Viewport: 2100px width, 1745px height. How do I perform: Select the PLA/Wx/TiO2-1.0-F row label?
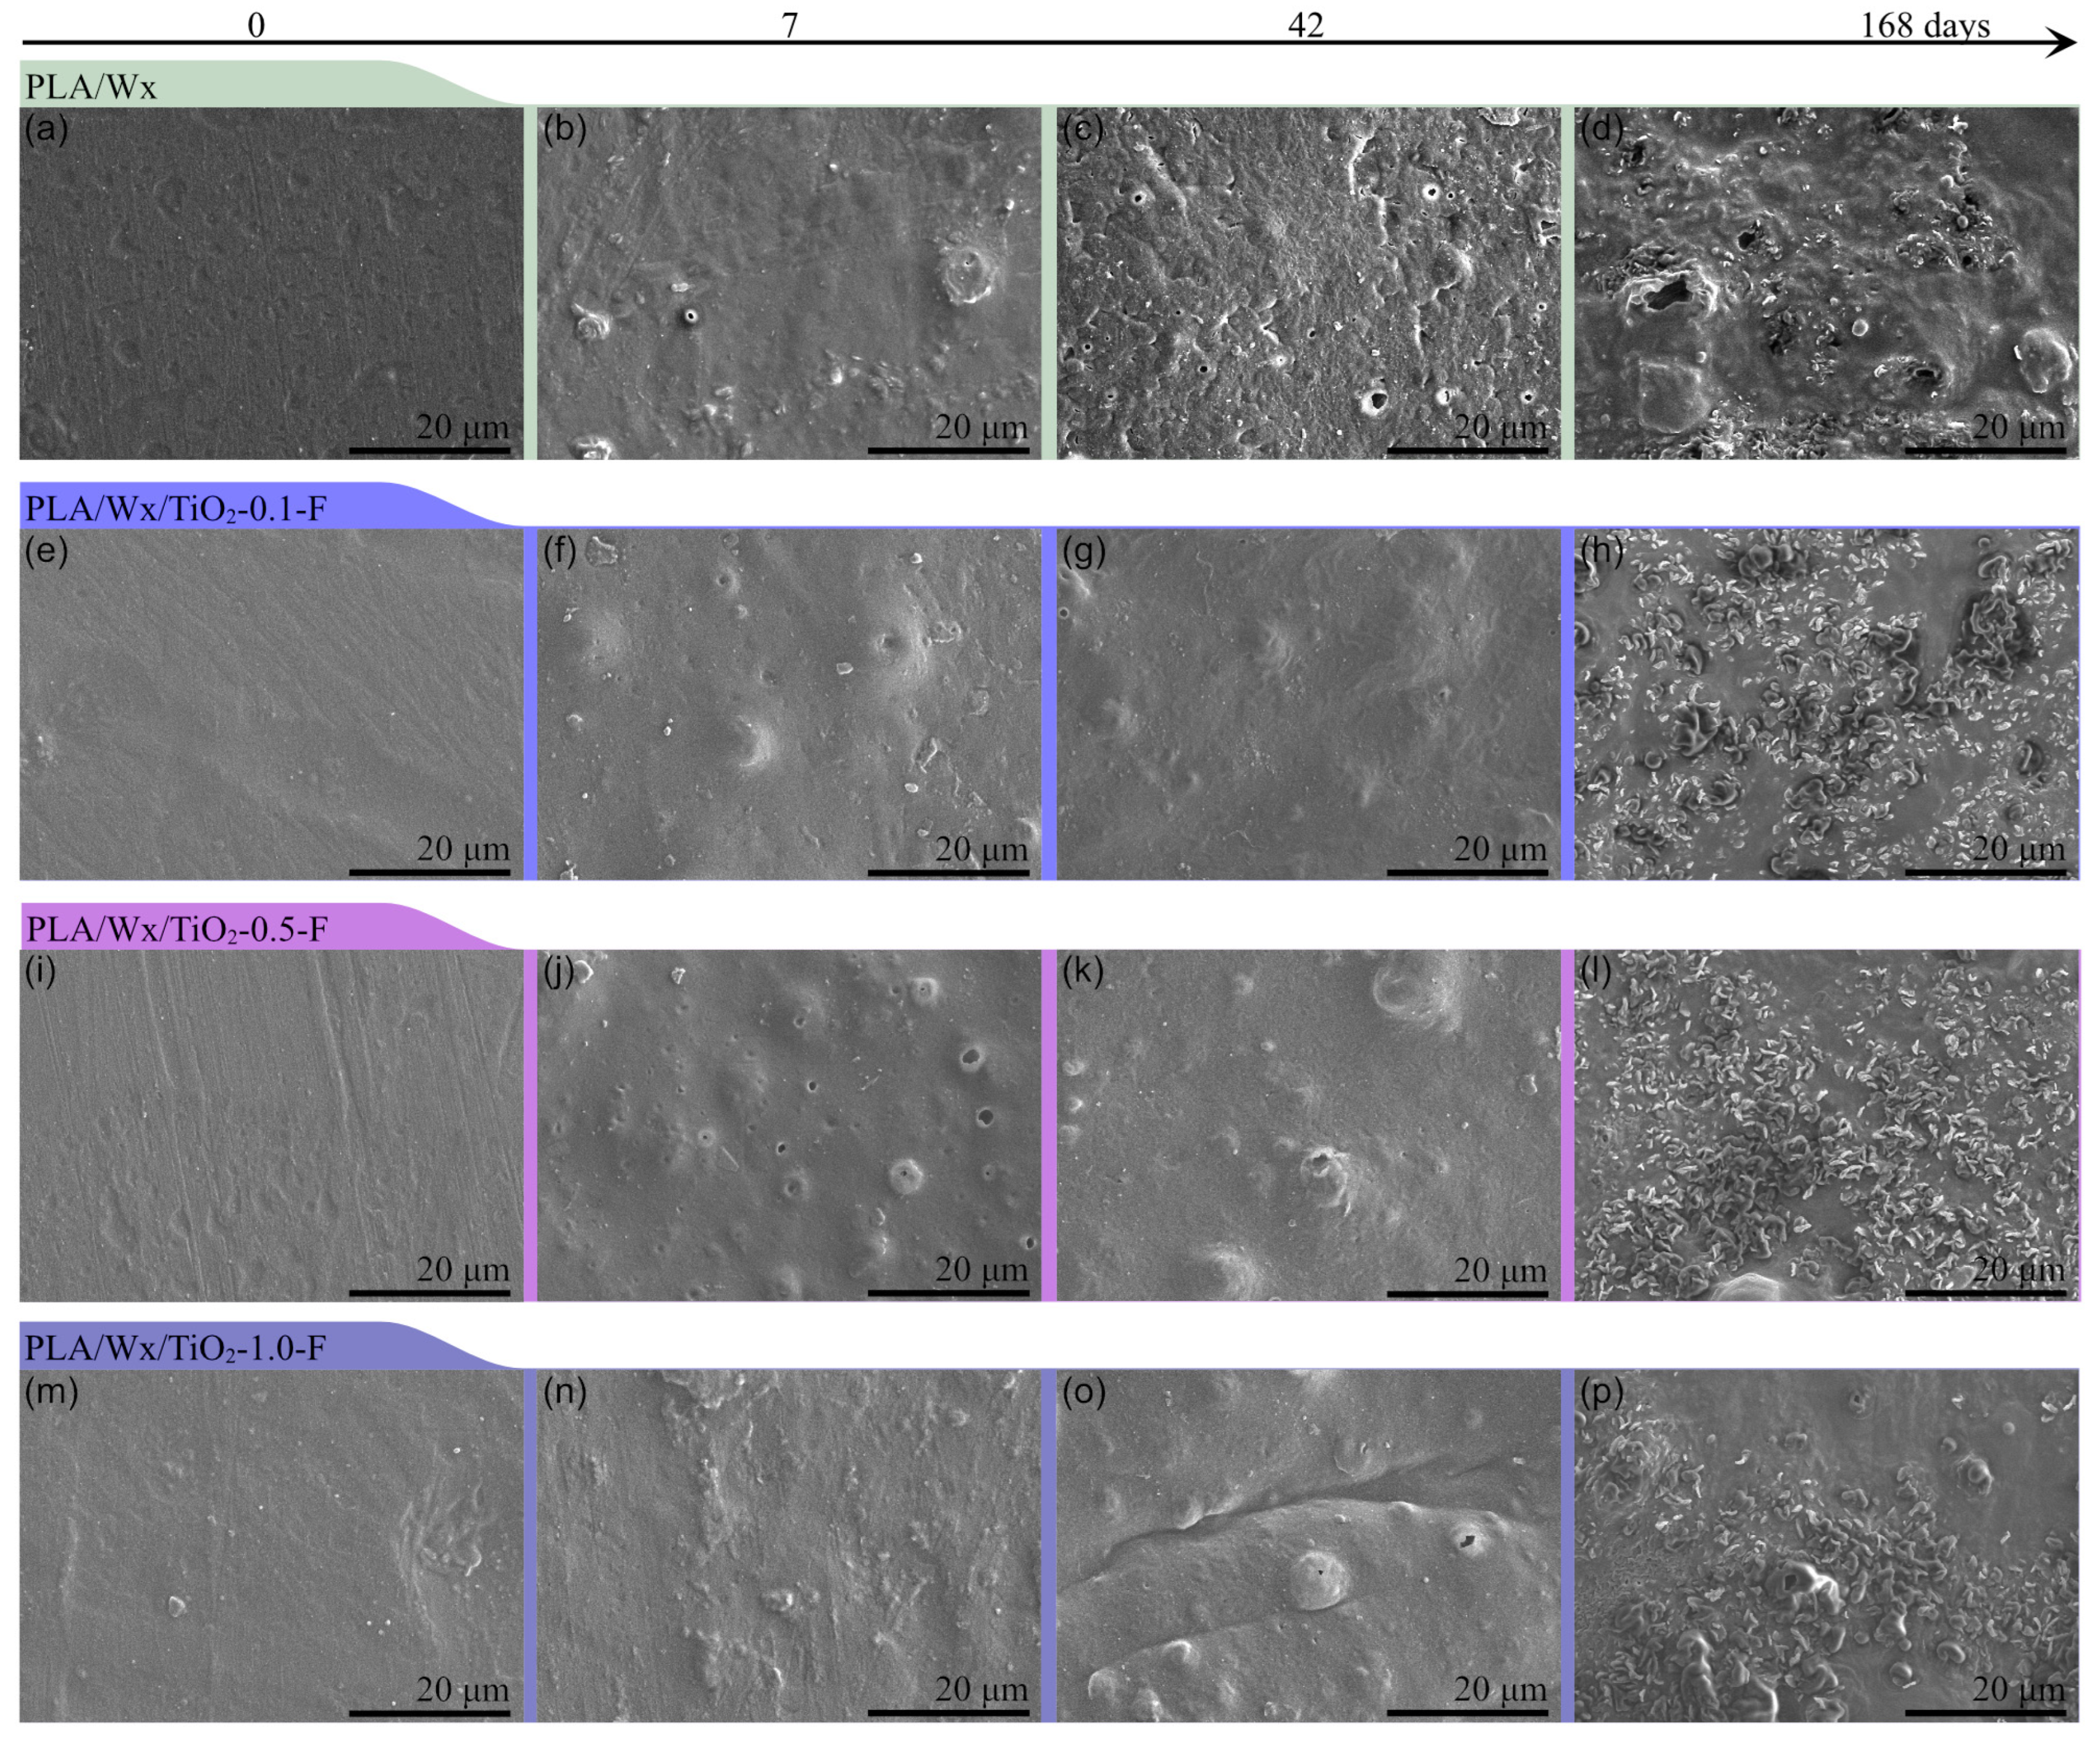click(x=176, y=1348)
